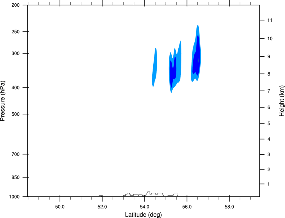Select the 50.0 latitude tick label

tap(60, 207)
